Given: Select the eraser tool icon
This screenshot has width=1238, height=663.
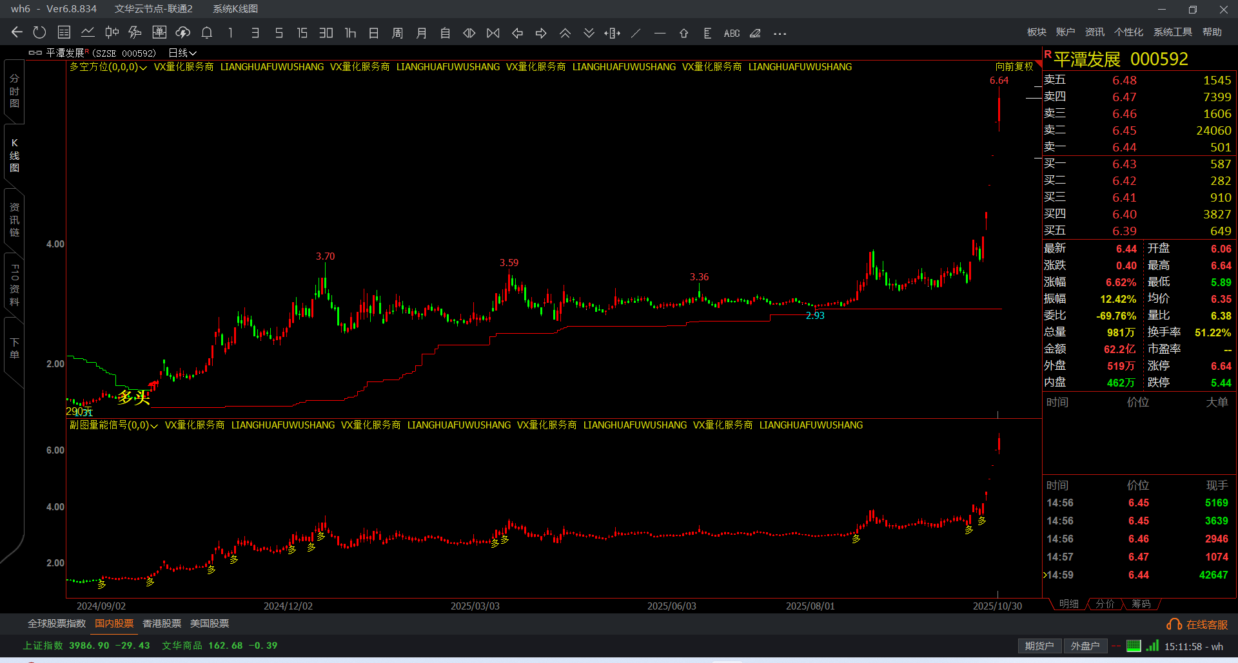Looking at the screenshot, I should 755,33.
